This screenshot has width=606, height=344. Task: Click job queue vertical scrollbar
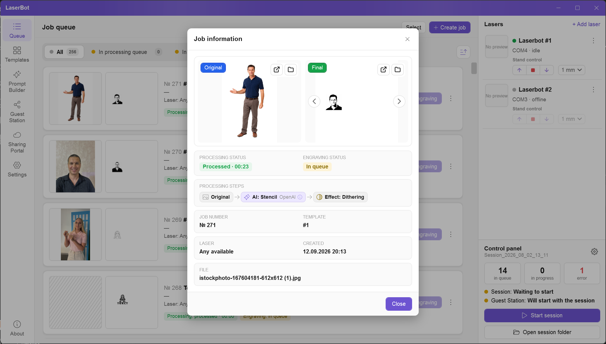[x=474, y=68]
